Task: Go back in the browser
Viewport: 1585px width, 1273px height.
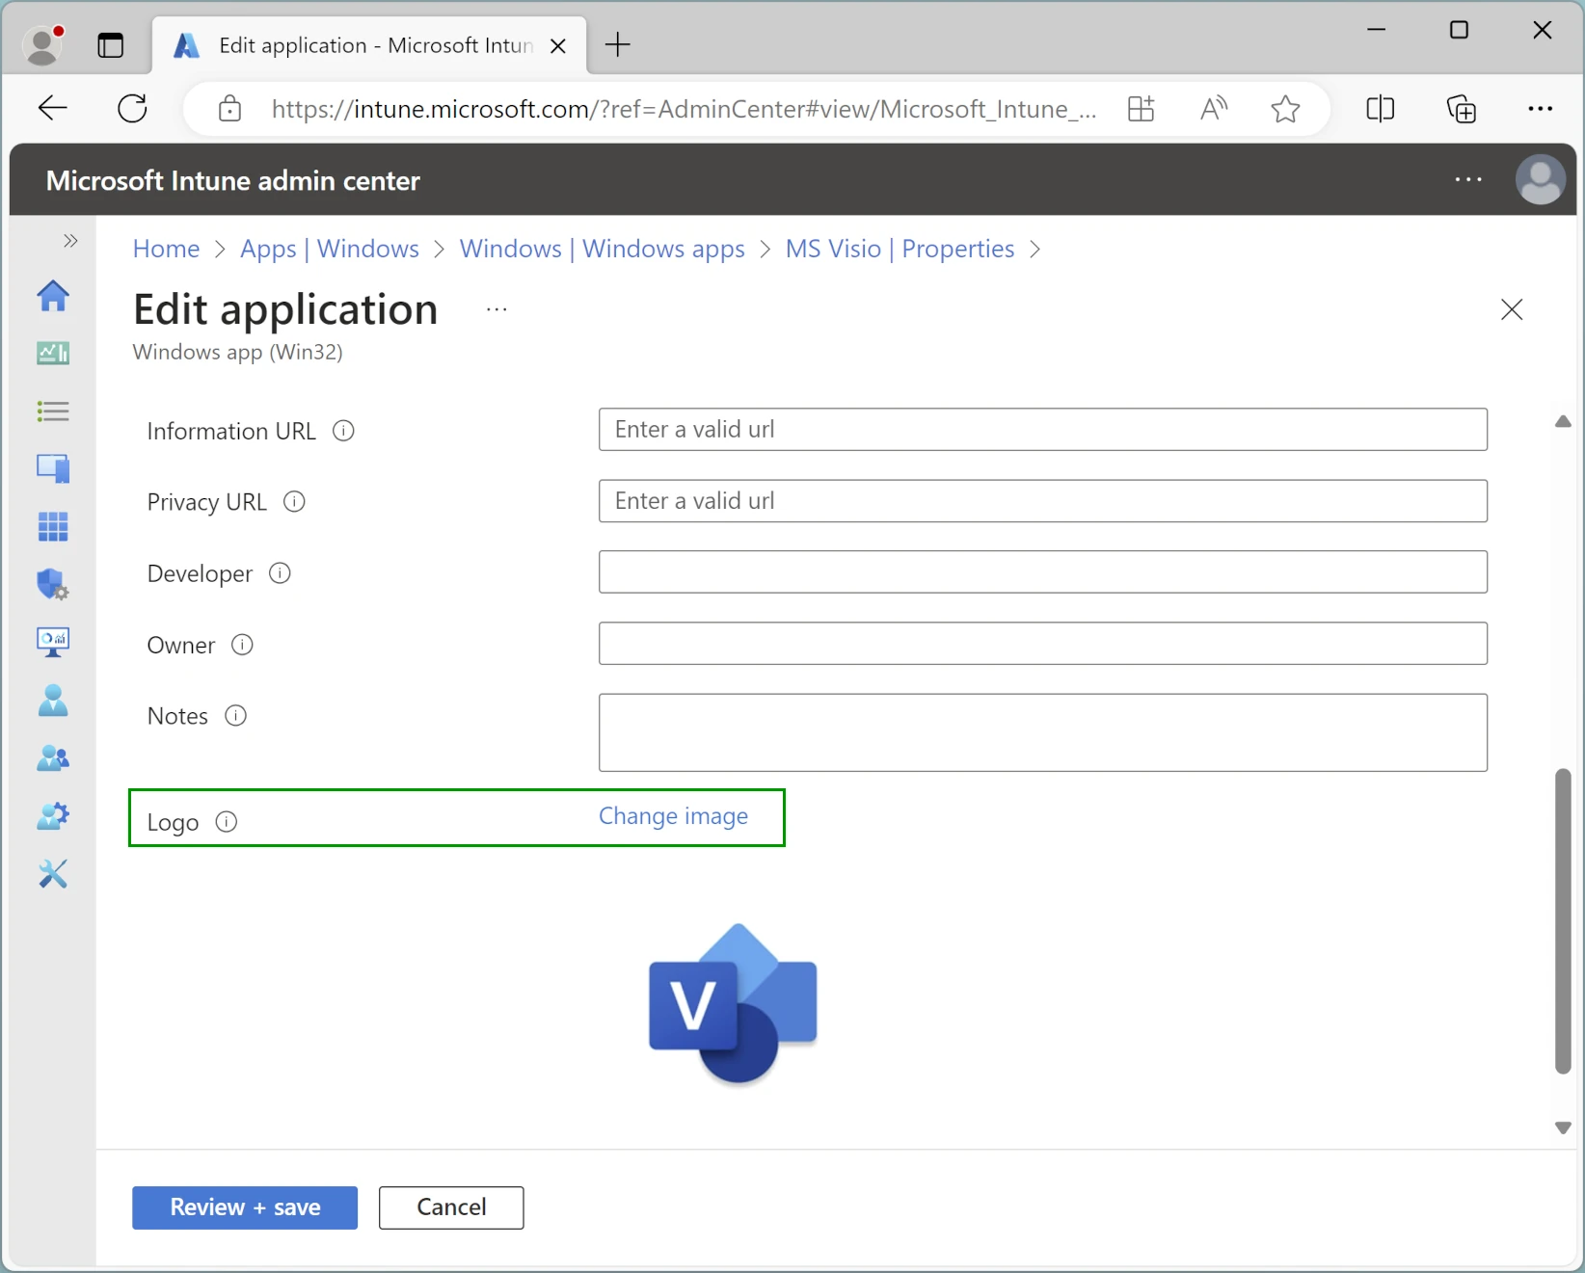Action: [53, 108]
